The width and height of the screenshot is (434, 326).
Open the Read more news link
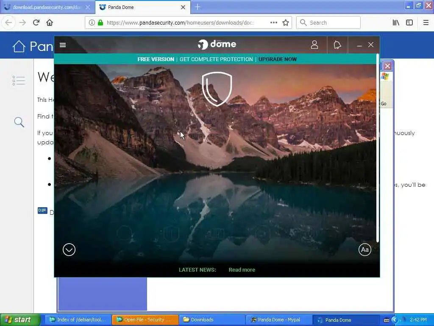[242, 270]
